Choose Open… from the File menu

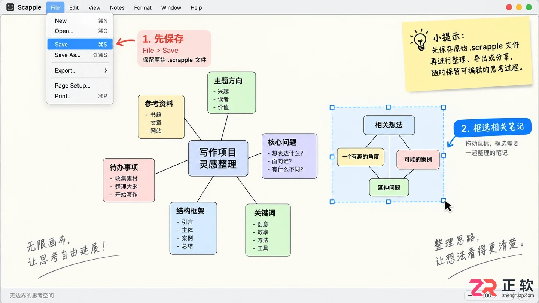pos(80,31)
